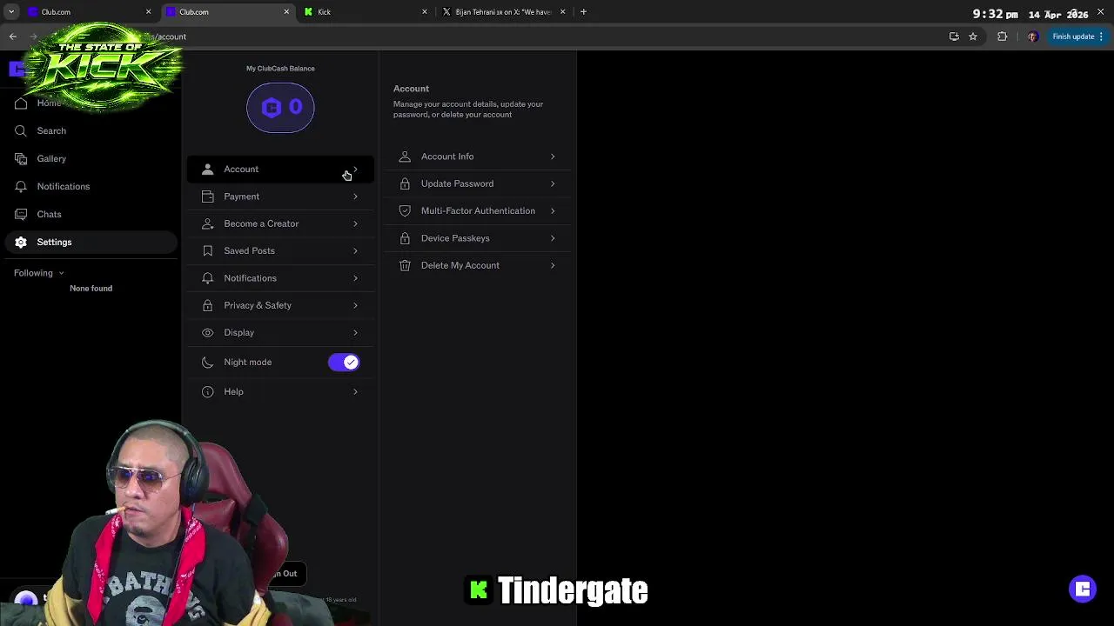This screenshot has width=1114, height=626.
Task: Click the 'My ClubCash Balance' label
Action: click(x=280, y=68)
